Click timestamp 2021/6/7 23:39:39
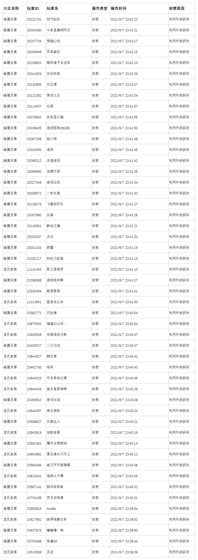 click(x=124, y=552)
